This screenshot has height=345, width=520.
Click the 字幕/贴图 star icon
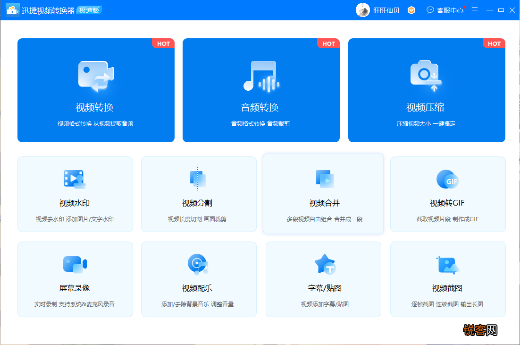tap(325, 264)
